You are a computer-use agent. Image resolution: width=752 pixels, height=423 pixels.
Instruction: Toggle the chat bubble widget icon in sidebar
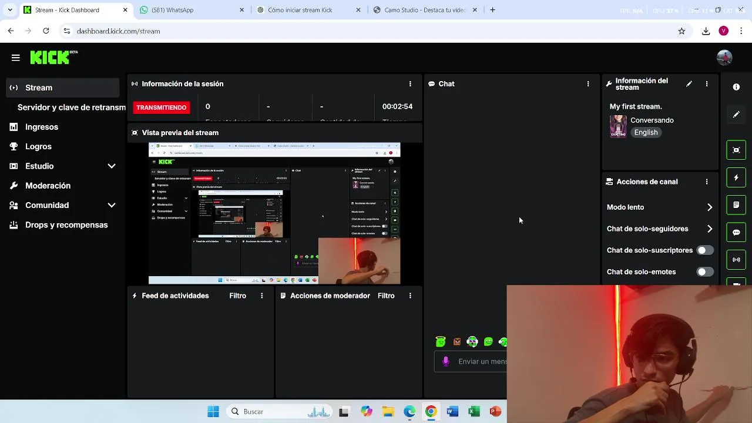[x=736, y=232]
